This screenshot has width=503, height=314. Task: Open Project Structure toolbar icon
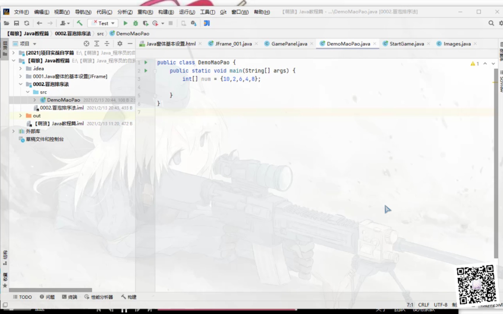194,23
